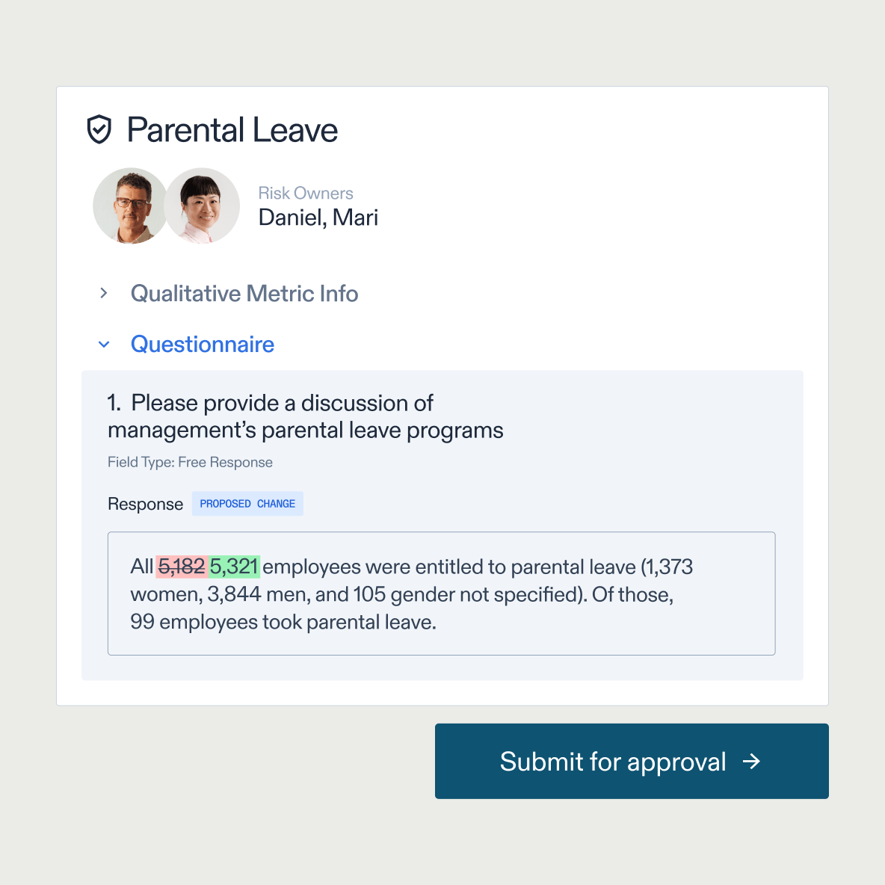Click Daniel's profile avatar

pos(129,206)
